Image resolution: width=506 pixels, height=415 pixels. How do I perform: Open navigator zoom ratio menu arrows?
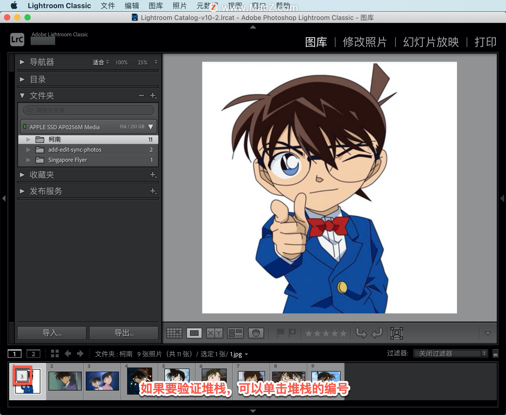click(x=156, y=62)
